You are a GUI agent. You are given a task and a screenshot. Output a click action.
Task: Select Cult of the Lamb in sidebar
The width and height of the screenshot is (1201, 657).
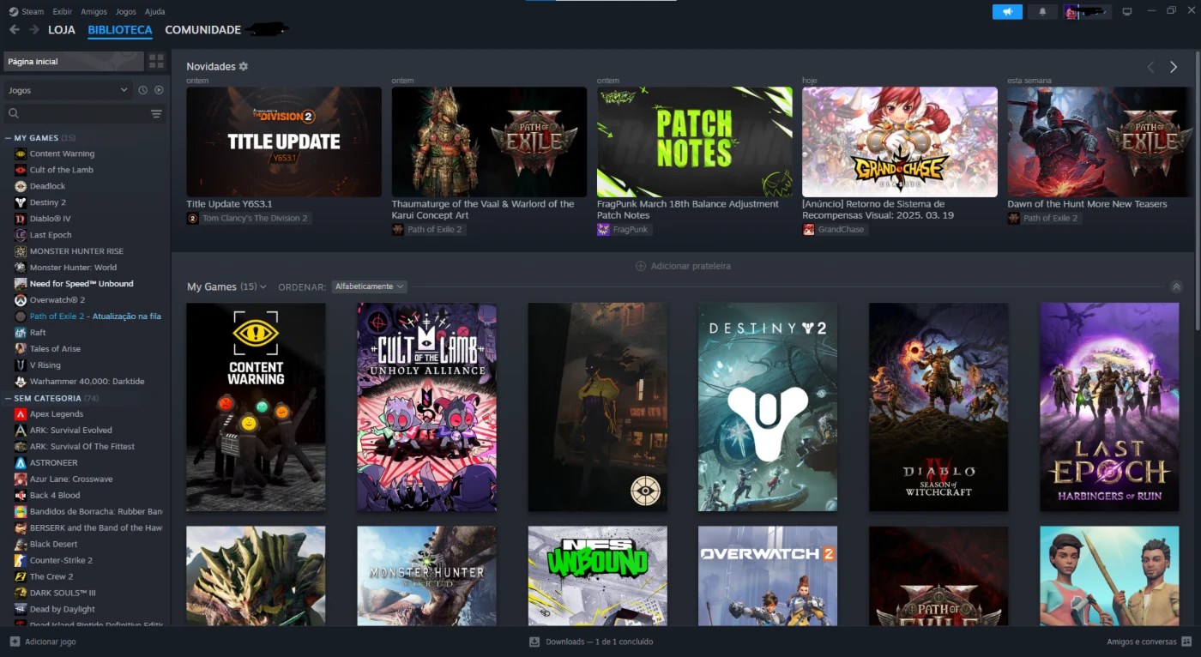62,170
